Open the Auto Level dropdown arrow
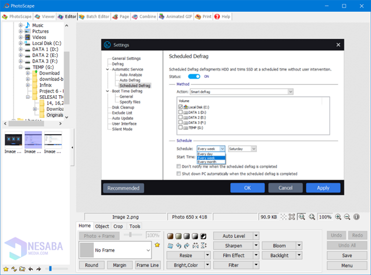This screenshot has width=371, height=275. coord(256,235)
